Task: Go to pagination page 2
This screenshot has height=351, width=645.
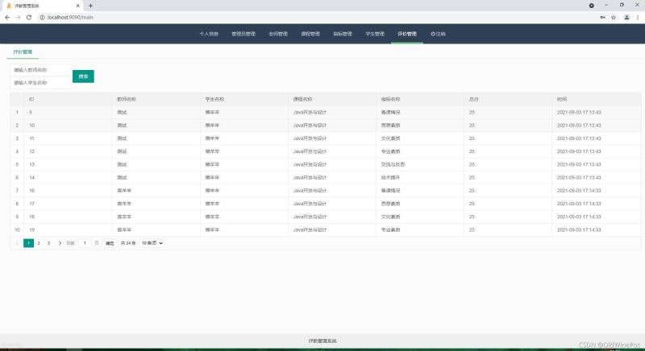Action: [39, 243]
